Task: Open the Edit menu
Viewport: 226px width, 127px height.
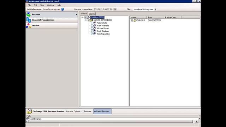Action: (35, 5)
